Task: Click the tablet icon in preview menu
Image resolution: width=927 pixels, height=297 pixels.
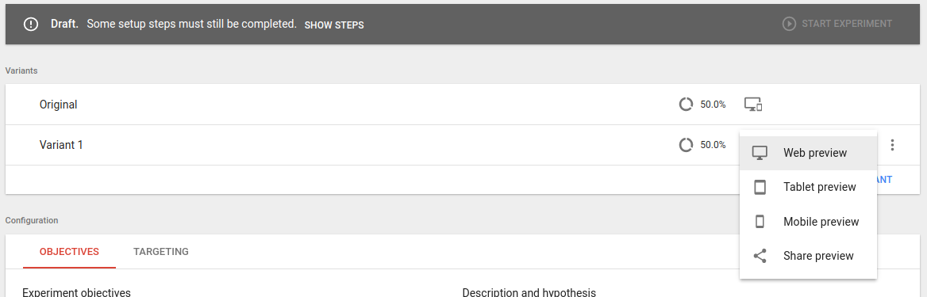Action: click(760, 187)
